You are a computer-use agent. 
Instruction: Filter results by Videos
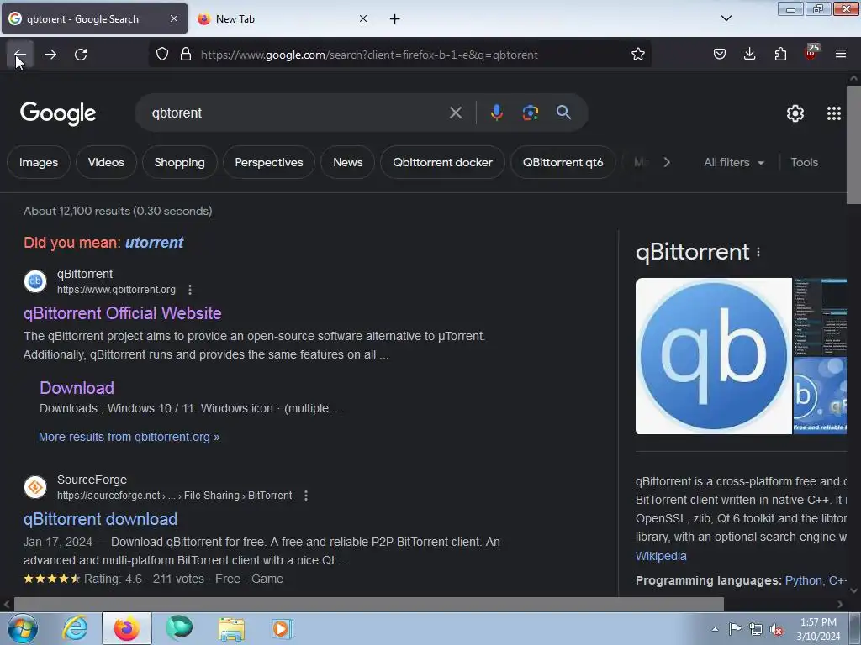(106, 162)
